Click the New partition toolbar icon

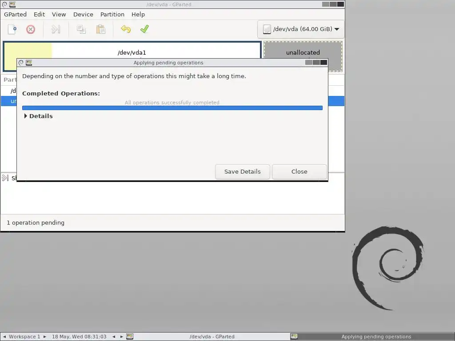(12, 29)
